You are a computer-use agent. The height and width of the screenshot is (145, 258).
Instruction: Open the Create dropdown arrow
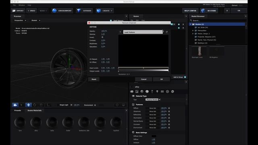(112, 11)
